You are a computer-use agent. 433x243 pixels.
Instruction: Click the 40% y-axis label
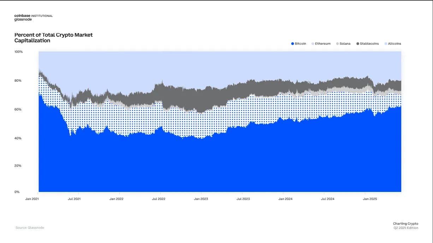(18, 138)
